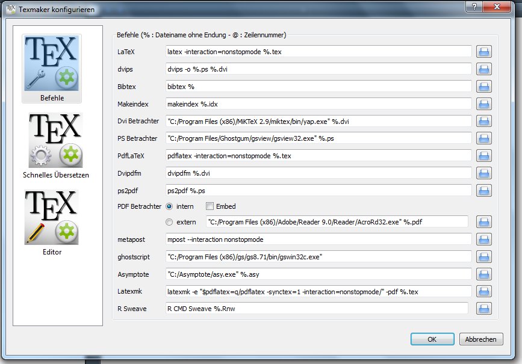
Task: Edit the metapost mpost command field
Action: tap(318, 239)
